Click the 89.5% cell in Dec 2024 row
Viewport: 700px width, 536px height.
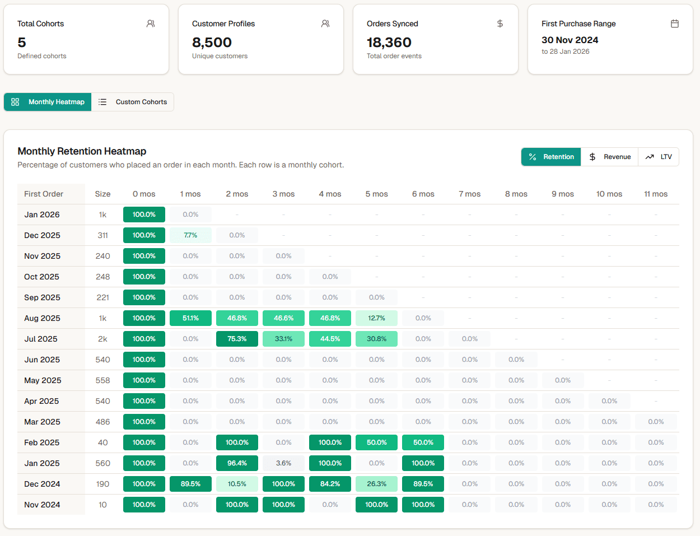[190, 483]
